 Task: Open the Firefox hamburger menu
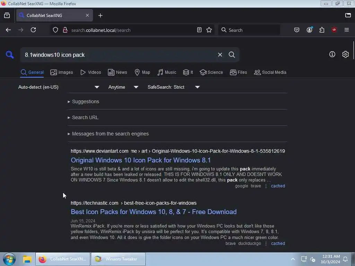click(347, 30)
